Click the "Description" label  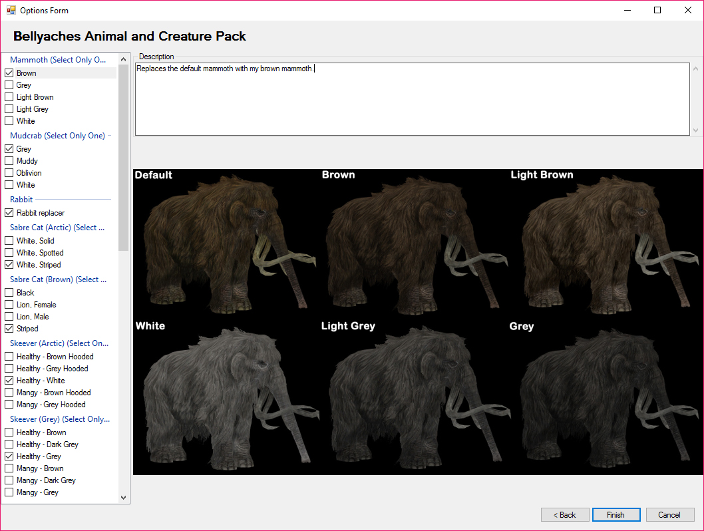(156, 57)
